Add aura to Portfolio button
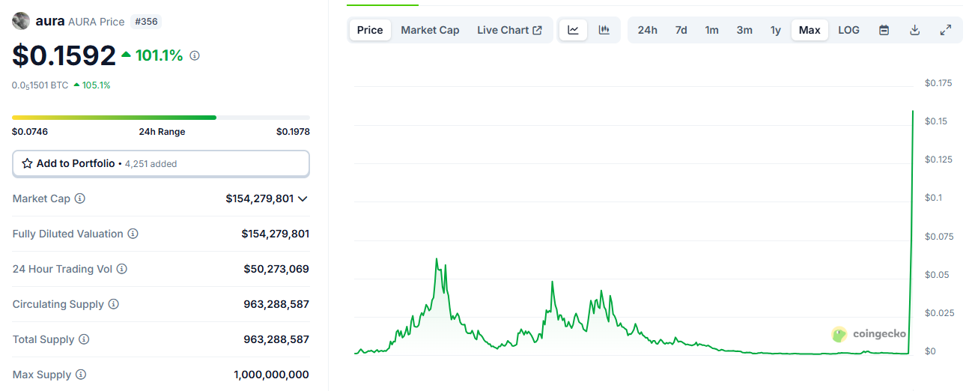Screen dimensions: 975x391 click(161, 163)
